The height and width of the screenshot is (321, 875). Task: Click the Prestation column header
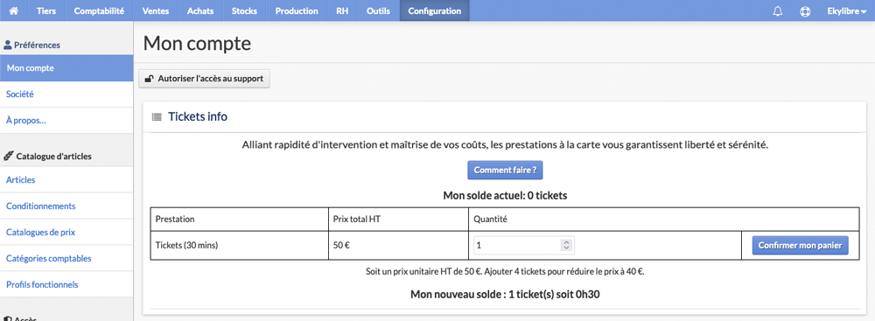240,220
